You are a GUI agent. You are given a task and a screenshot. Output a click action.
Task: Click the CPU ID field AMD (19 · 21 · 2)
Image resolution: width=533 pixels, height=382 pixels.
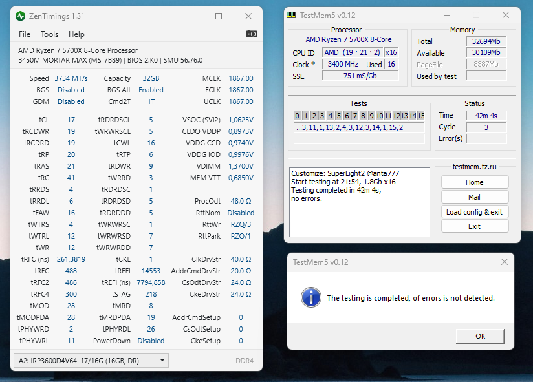(352, 52)
